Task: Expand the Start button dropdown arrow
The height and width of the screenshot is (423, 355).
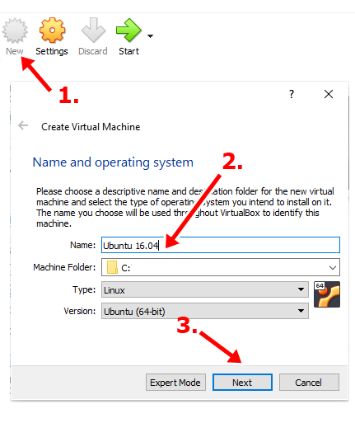Action: coord(150,36)
